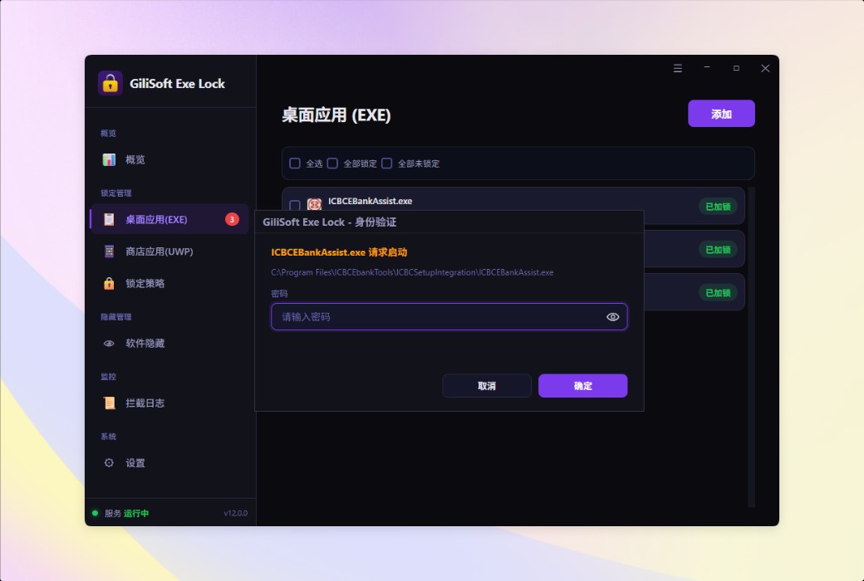
Task: Check the 全部未锁定 checkbox
Action: pos(387,164)
